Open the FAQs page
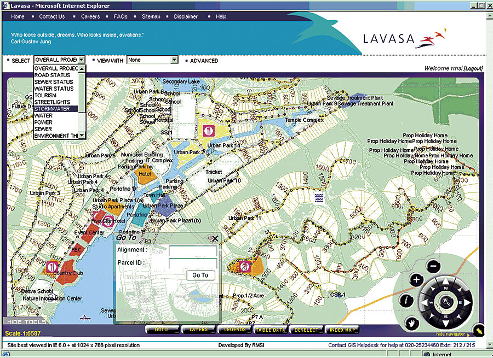 point(121,16)
